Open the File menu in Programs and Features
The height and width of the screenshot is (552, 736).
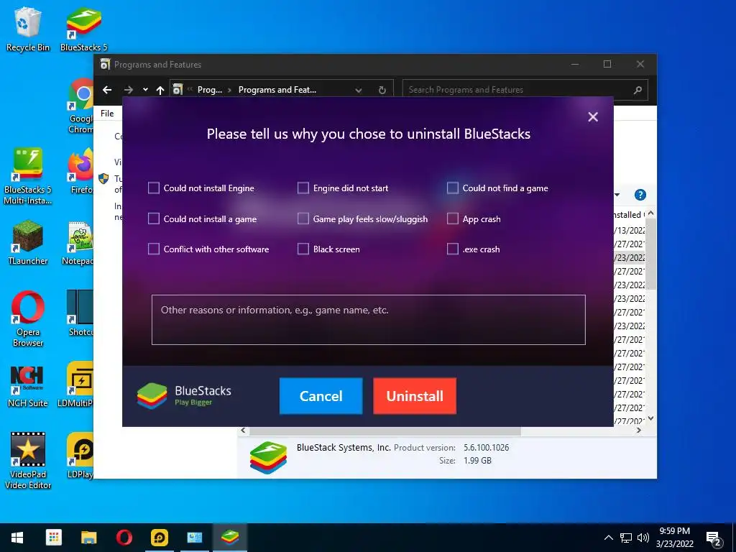107,113
